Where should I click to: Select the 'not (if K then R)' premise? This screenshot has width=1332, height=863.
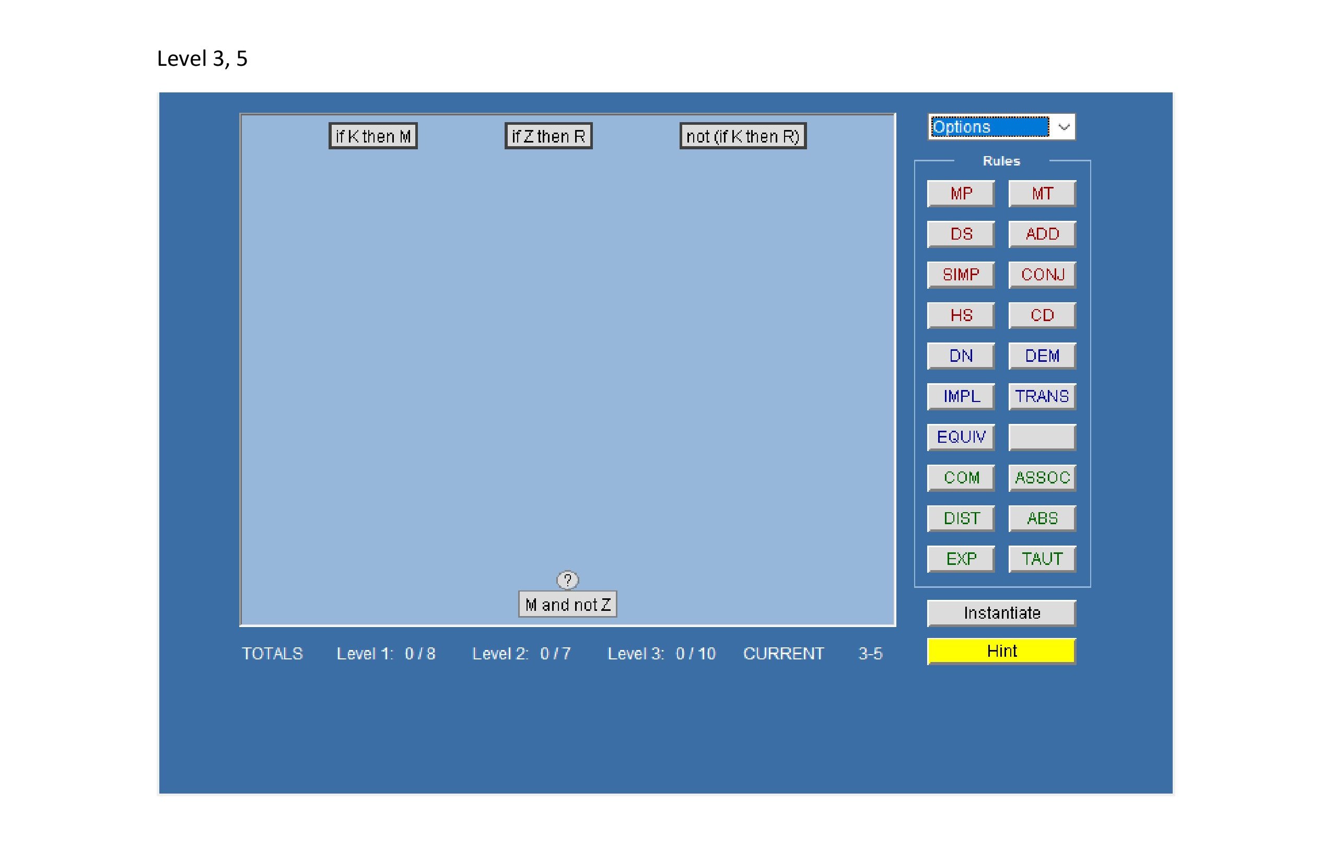coord(742,136)
